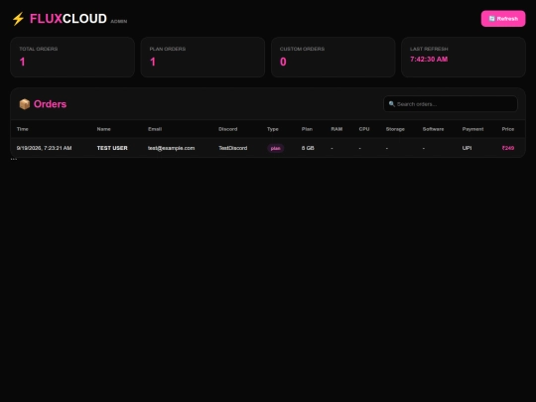Click the Refresh button
This screenshot has height=402, width=536.
click(x=503, y=19)
